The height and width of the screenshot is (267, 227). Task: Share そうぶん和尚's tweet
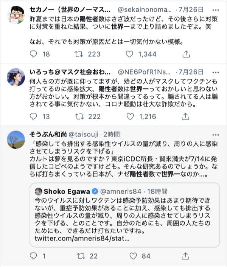tap(186, 256)
